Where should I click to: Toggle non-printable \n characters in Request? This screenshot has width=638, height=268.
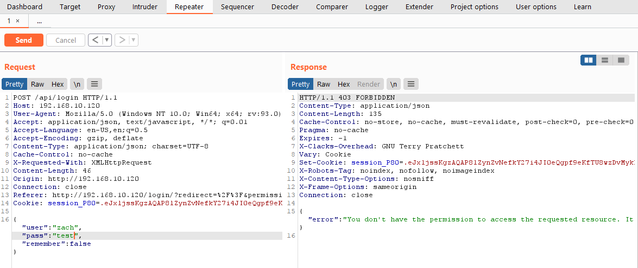(77, 84)
